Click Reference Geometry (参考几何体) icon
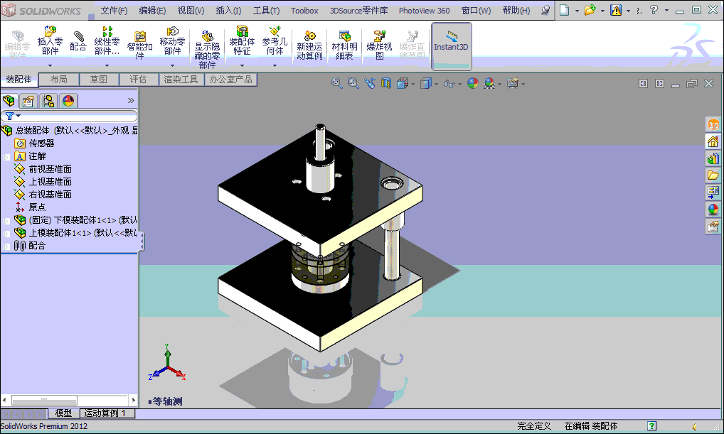This screenshot has height=434, width=724. (x=275, y=31)
